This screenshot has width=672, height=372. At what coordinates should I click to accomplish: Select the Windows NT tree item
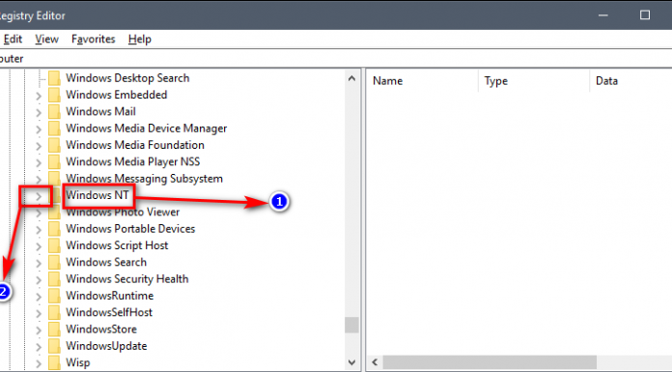click(98, 195)
